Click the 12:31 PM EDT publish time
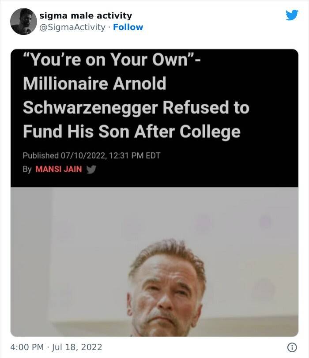Viewport: 309px width, 358px height. coord(135,155)
